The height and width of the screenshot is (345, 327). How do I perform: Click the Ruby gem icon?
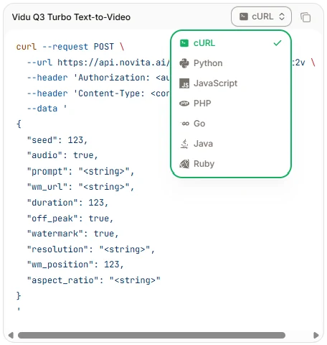[x=184, y=164]
